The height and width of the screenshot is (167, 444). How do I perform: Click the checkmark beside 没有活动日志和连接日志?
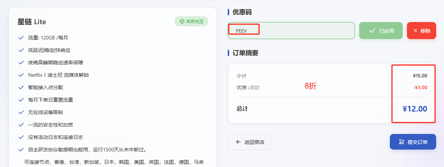21,137
